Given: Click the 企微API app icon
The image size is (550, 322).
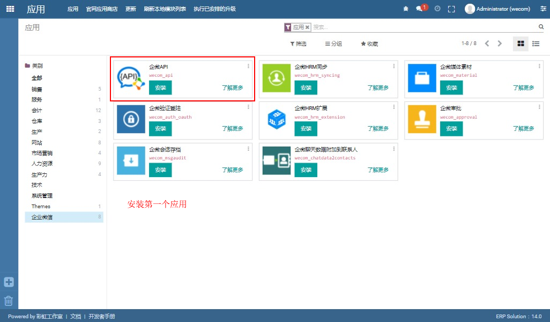Looking at the screenshot, I should [x=131, y=78].
